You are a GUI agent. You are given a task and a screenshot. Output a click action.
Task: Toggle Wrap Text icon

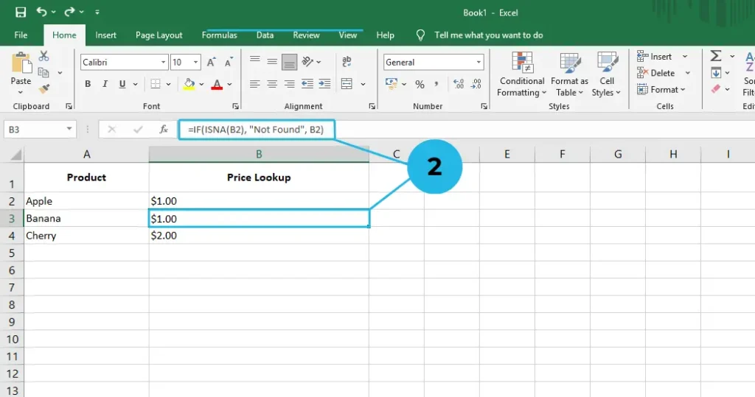pos(347,61)
